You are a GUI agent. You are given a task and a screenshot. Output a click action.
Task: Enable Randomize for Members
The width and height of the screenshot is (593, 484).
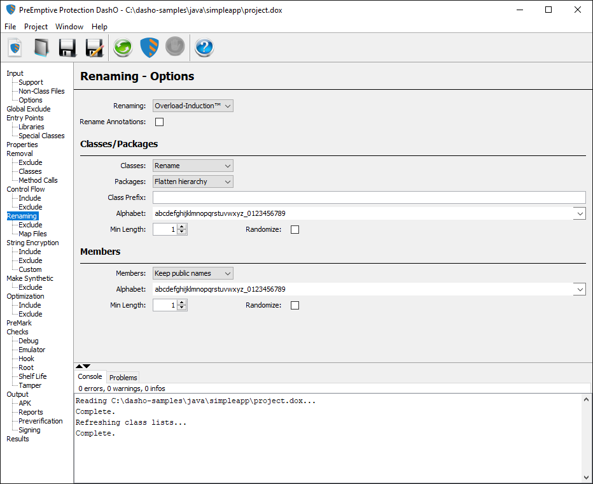pyautogui.click(x=295, y=305)
